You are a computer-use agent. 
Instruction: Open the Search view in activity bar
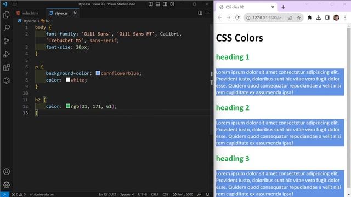click(7, 28)
